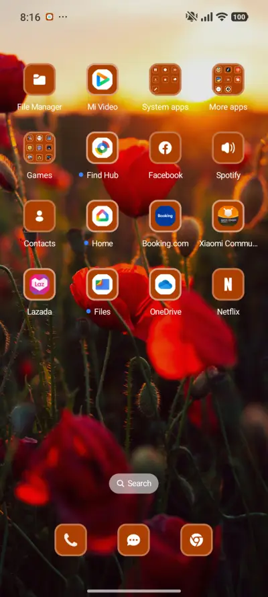Screen dimensions: 268x597
Task: Open the More apps folder
Action: coord(228,79)
